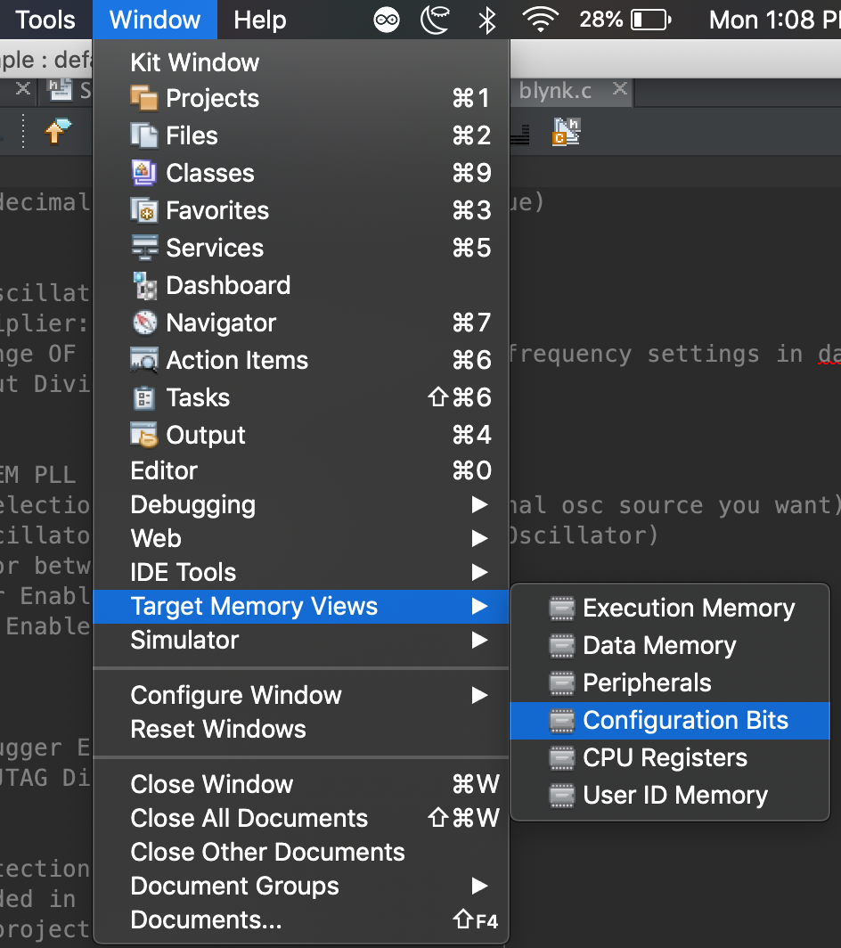Expand the Debugging submenu
841x948 pixels.
click(192, 504)
